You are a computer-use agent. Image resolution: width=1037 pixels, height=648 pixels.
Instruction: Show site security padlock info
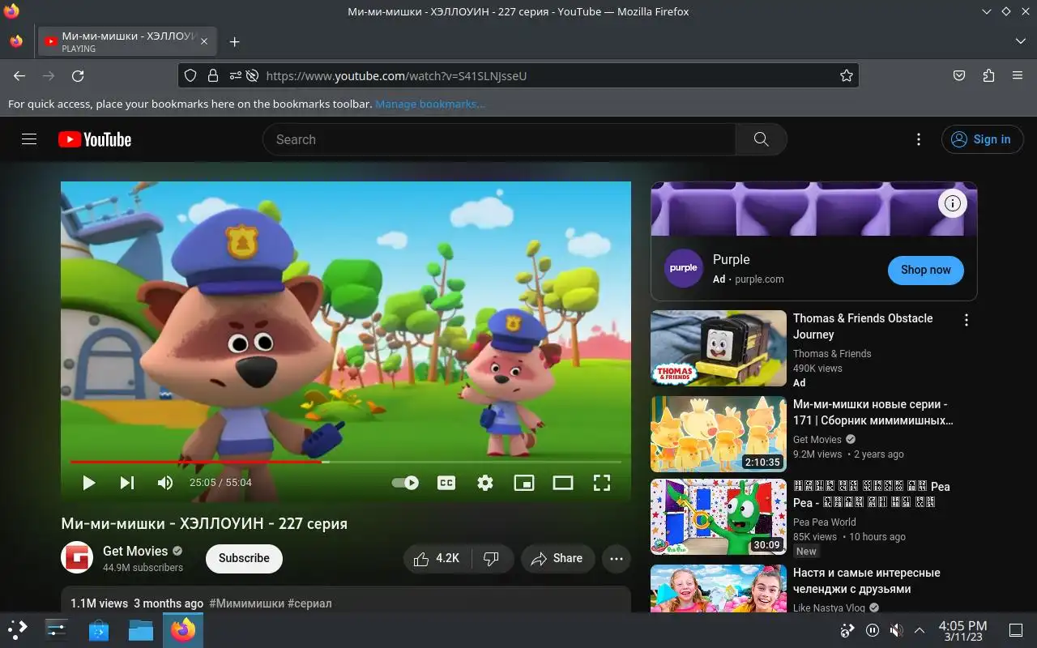pos(212,75)
